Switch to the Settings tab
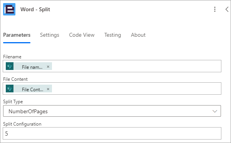 coord(50,35)
